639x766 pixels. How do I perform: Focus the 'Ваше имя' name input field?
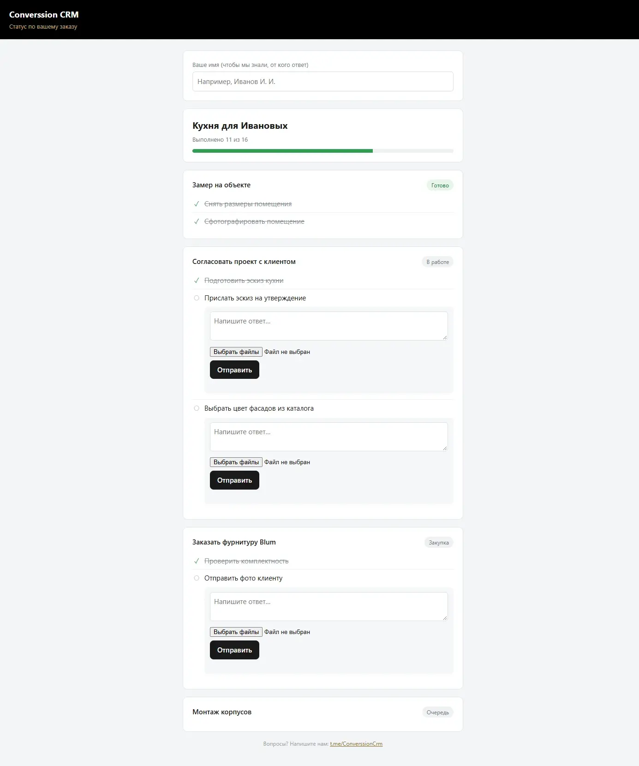pos(323,82)
